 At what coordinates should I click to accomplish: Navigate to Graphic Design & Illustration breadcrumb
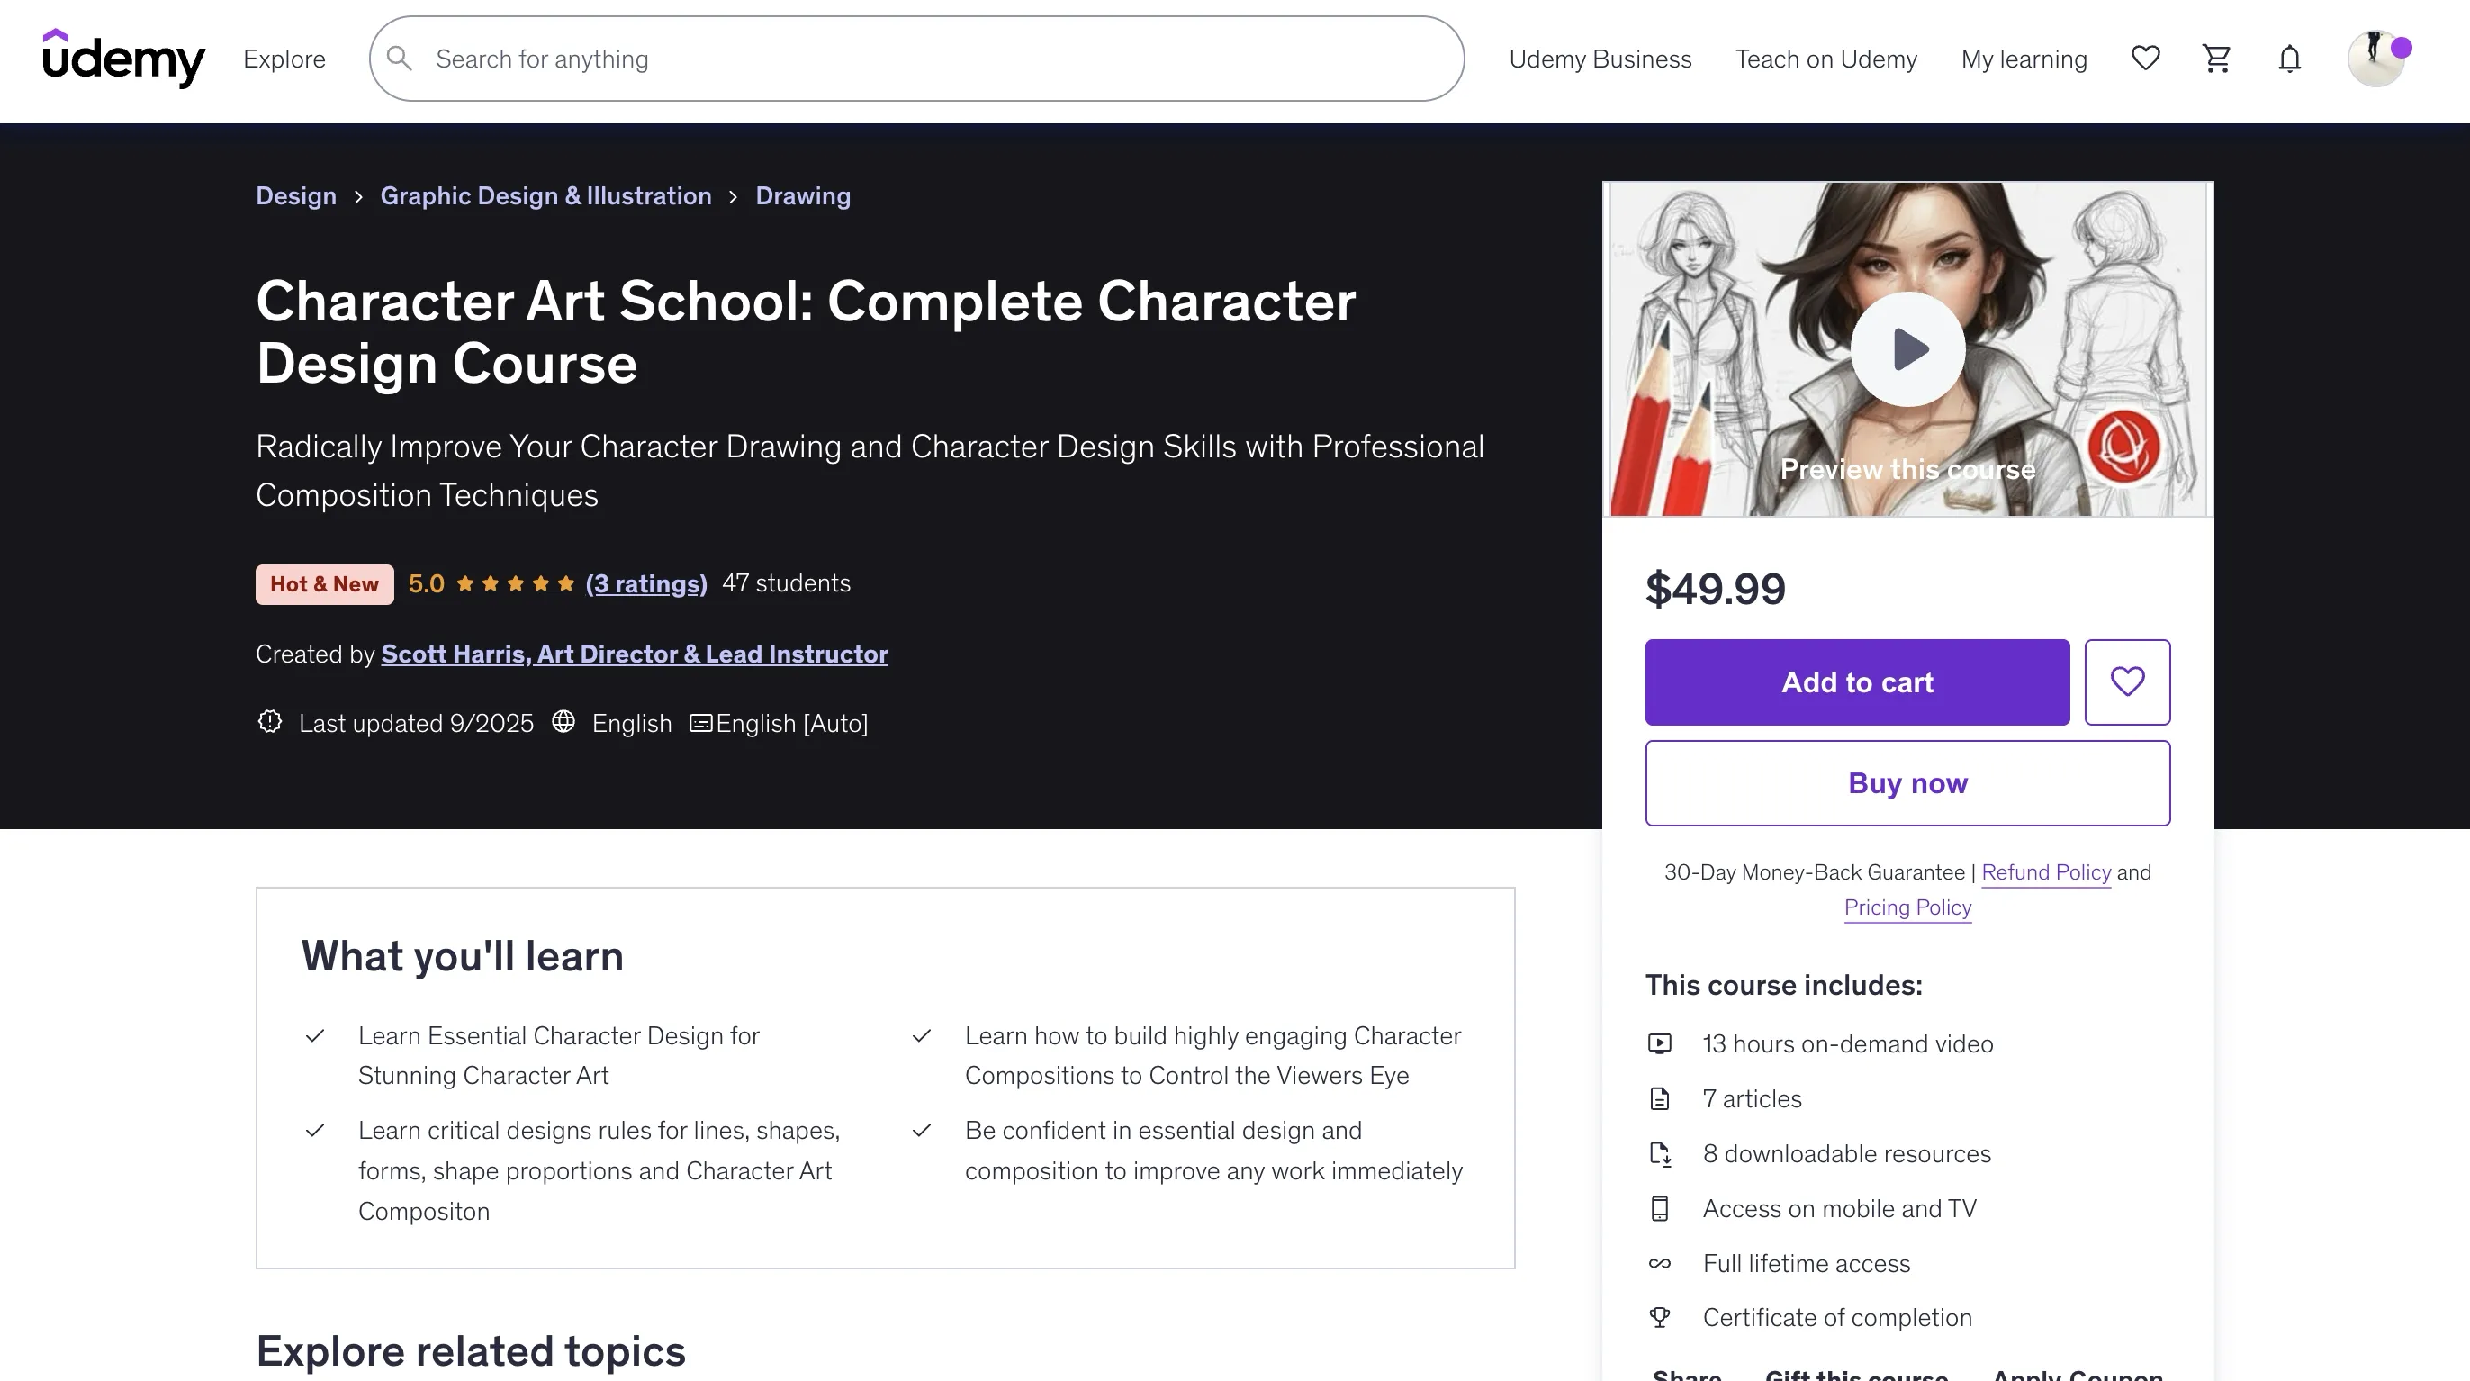pos(545,195)
